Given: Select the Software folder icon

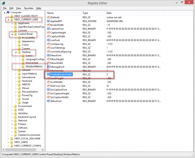Looking at the screenshot, I should (x=16, y=128).
